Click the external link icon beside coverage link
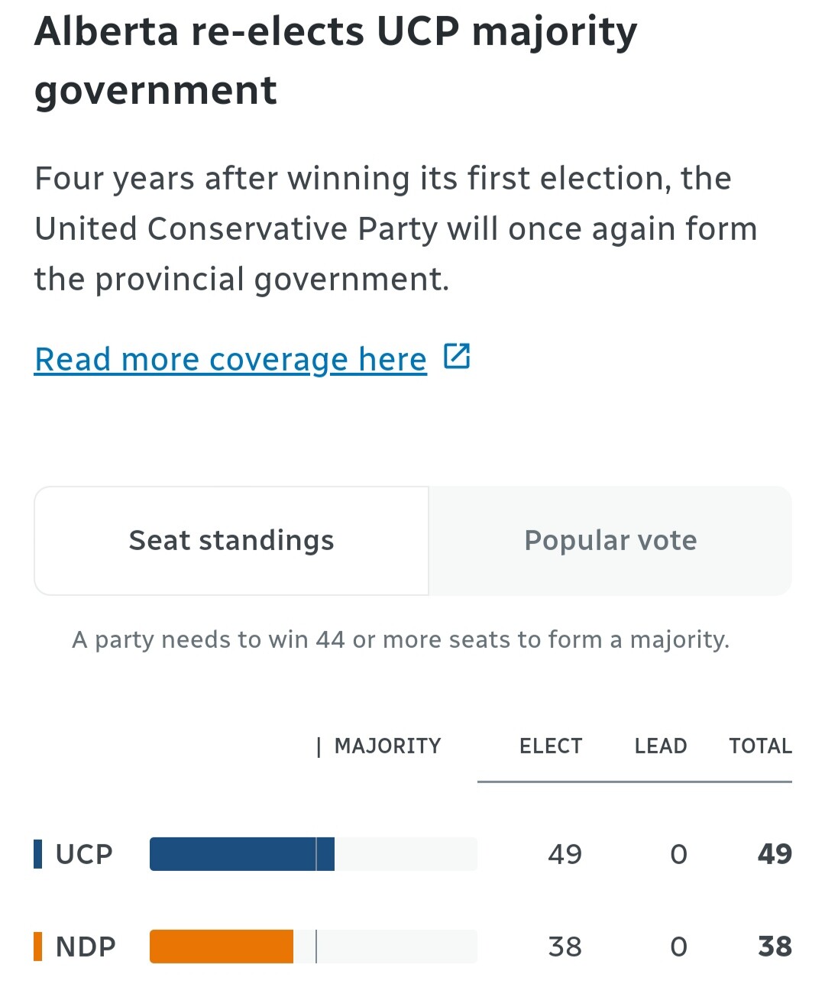The image size is (825, 997). pyautogui.click(x=457, y=356)
